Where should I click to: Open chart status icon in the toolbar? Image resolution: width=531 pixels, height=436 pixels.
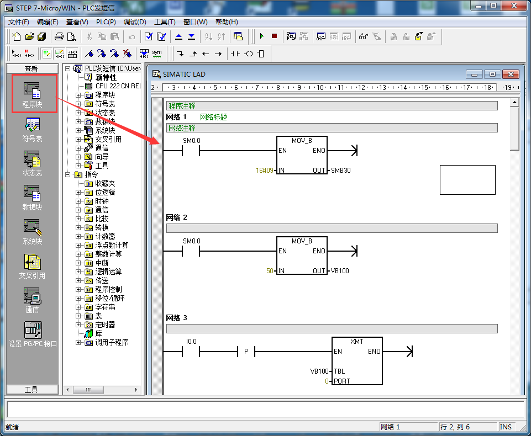[x=321, y=36]
